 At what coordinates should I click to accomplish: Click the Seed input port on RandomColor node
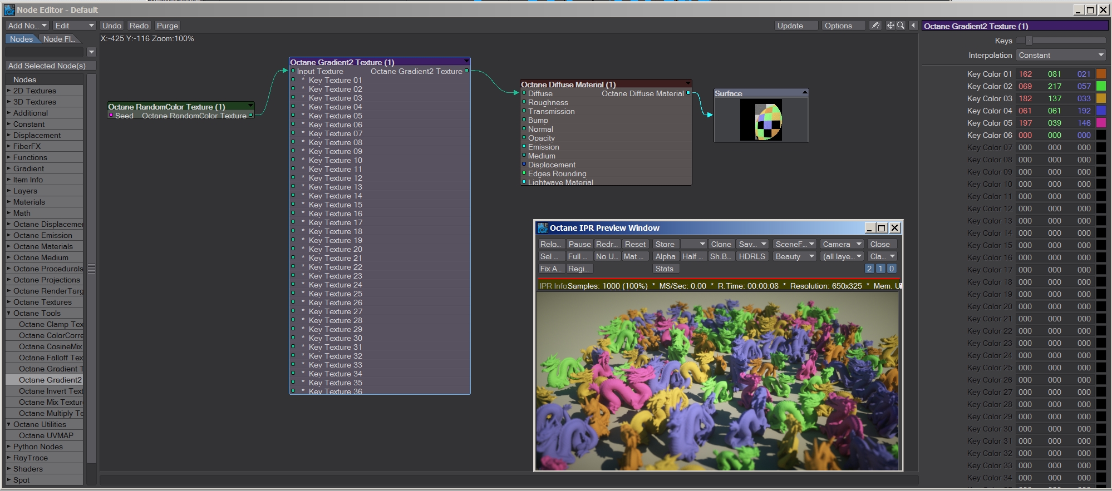click(111, 116)
